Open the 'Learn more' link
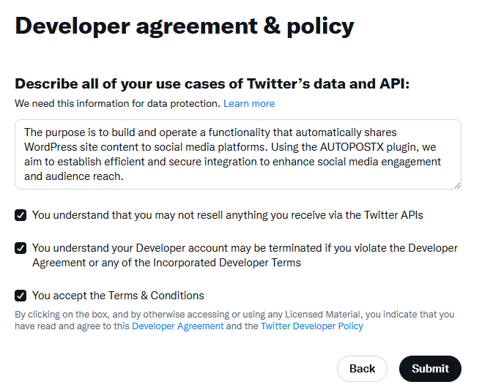This screenshot has height=390, width=482. [x=249, y=103]
